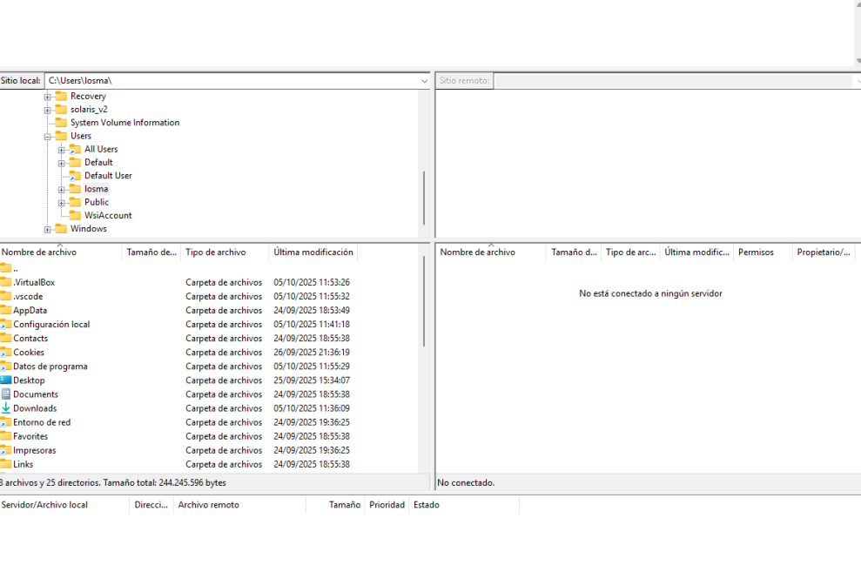Image resolution: width=861 pixels, height=565 pixels.
Task: Expand the losma folder tree node
Action: click(62, 190)
